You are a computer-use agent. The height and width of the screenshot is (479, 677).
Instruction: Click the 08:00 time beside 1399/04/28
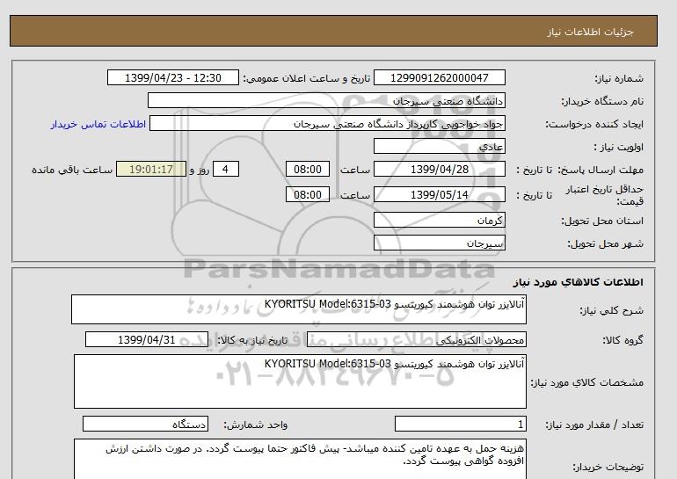pos(308,169)
